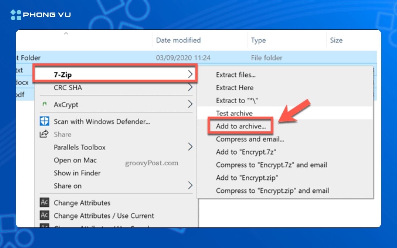Select Add to "Encrypt.zip"
Image resolution: width=397 pixels, height=248 pixels.
pyautogui.click(x=285, y=178)
